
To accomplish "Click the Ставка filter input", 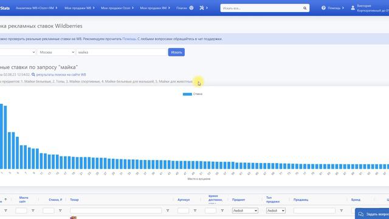I will 49,210.
